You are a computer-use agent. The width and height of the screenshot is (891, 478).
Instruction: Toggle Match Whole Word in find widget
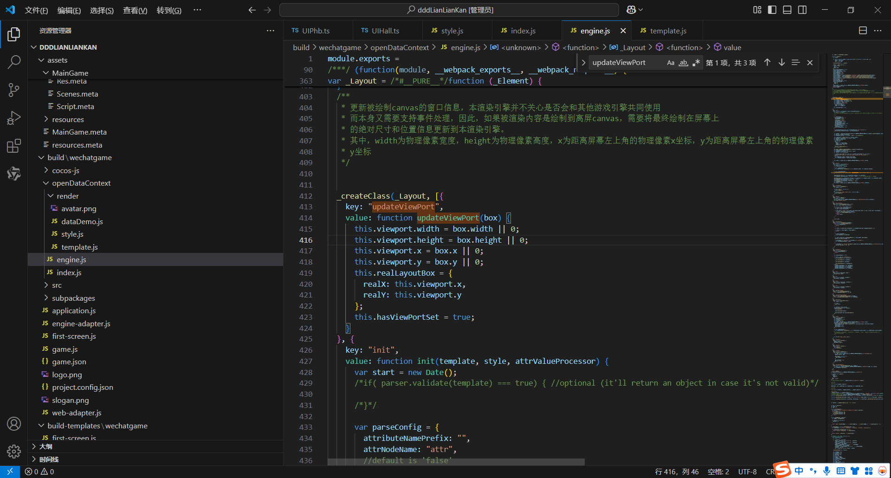(x=683, y=63)
